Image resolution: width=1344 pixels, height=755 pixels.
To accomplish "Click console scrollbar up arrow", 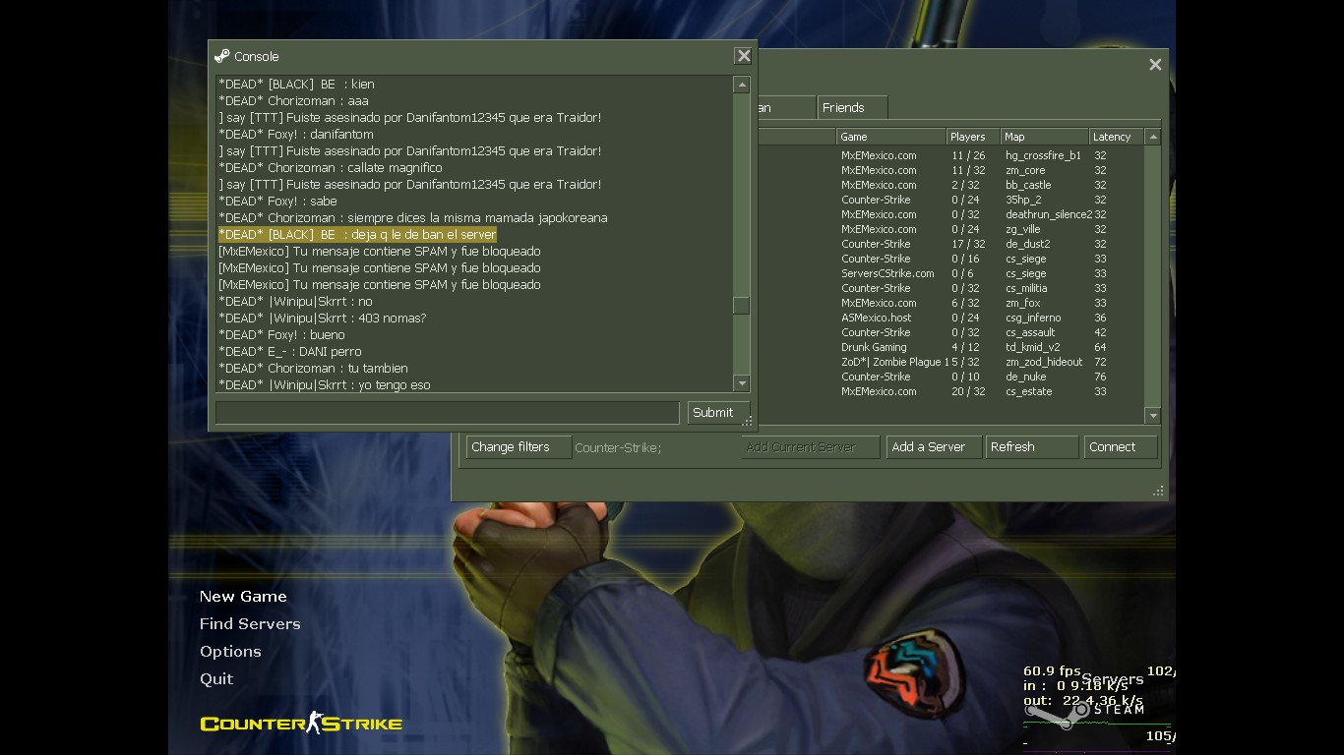I will click(x=742, y=85).
